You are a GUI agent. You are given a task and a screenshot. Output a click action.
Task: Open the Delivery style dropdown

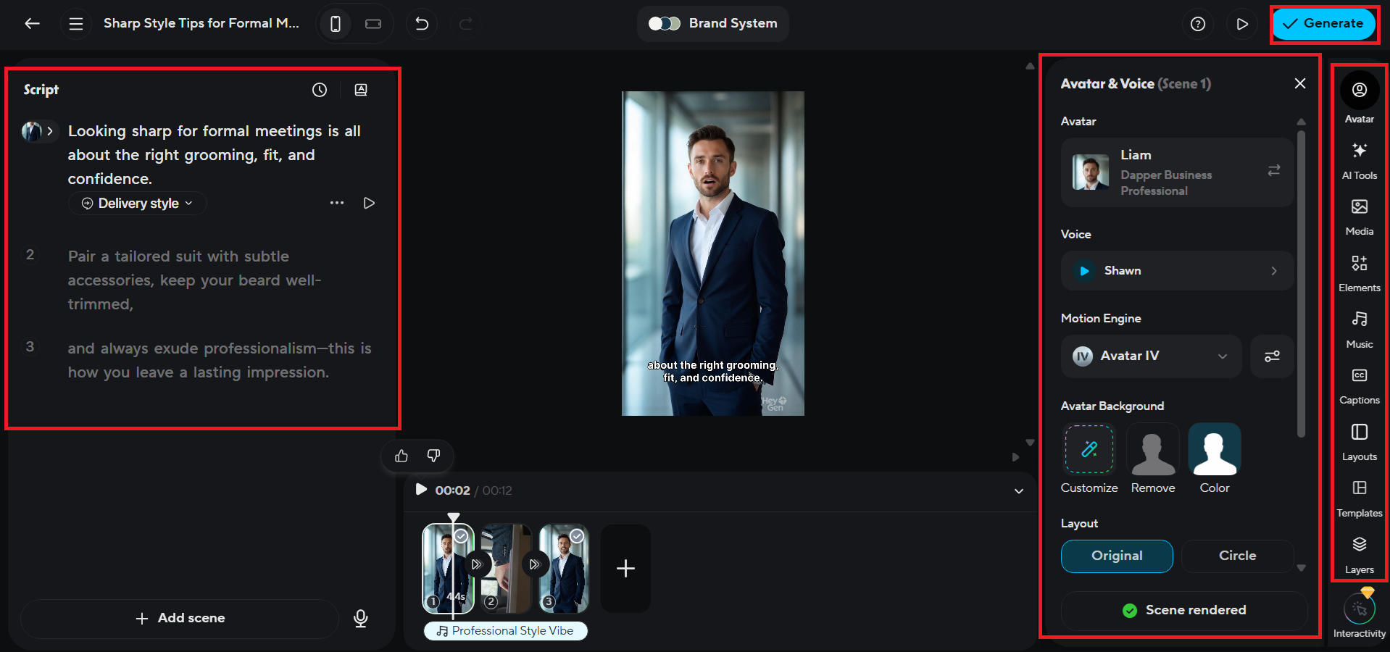(138, 204)
